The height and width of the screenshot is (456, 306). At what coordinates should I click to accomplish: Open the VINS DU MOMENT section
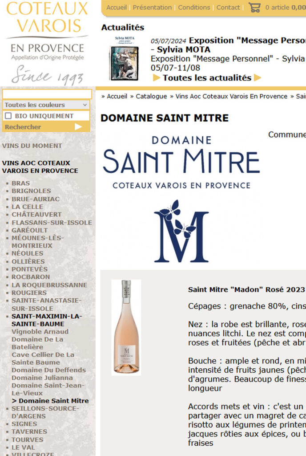[x=32, y=146]
